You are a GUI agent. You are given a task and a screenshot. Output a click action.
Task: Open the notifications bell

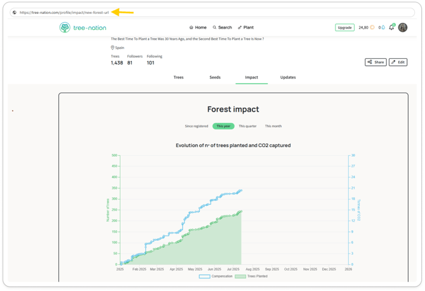point(391,28)
